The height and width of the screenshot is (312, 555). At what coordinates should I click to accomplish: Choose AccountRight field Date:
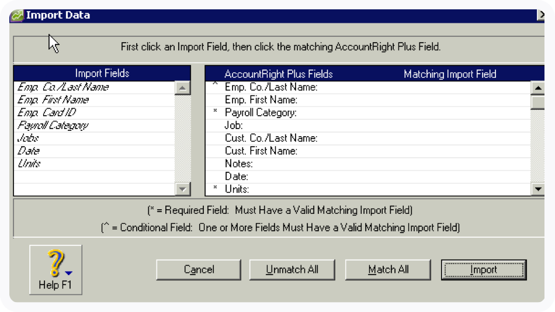tap(368, 176)
